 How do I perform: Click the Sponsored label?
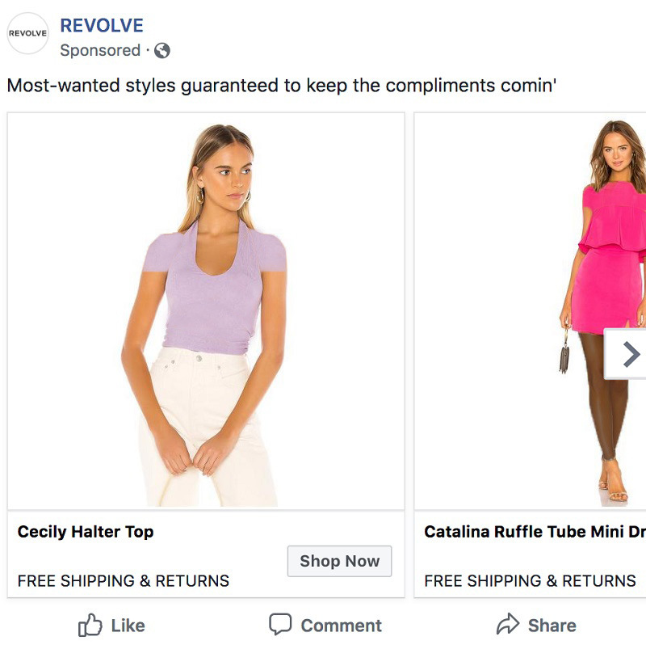(100, 50)
